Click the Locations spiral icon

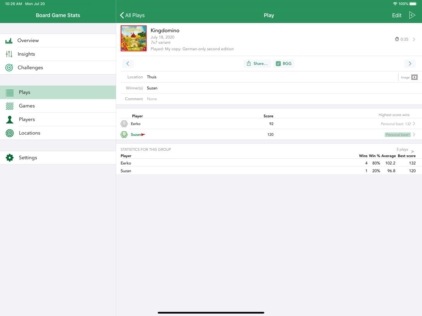pyautogui.click(x=9, y=133)
